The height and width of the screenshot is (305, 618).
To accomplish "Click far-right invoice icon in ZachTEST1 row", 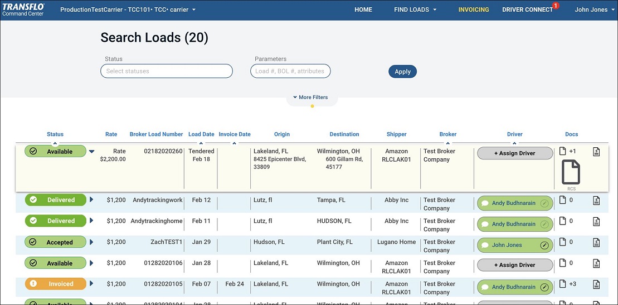I will [x=596, y=242].
